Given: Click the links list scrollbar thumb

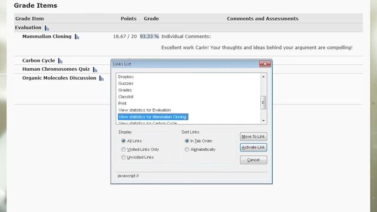Looking at the screenshot, I should click(x=263, y=102).
